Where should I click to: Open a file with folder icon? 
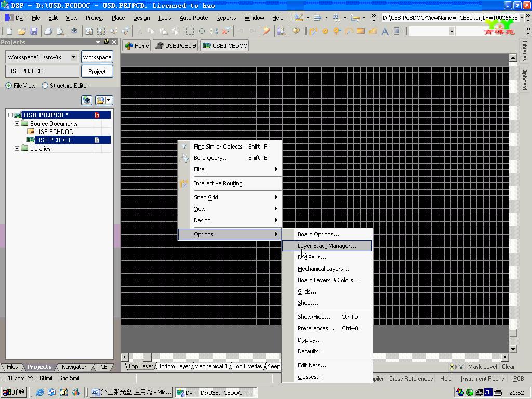tap(22, 31)
